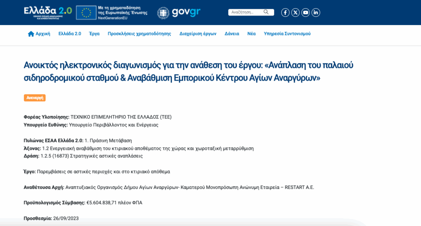This screenshot has width=421, height=226.
Task: Go to Υπηρεσία Συντονισμού page
Action: (x=287, y=34)
